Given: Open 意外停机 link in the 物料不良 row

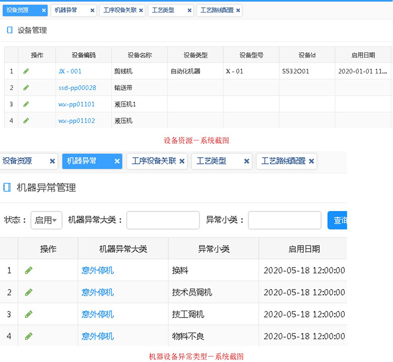Looking at the screenshot, I should [98, 336].
